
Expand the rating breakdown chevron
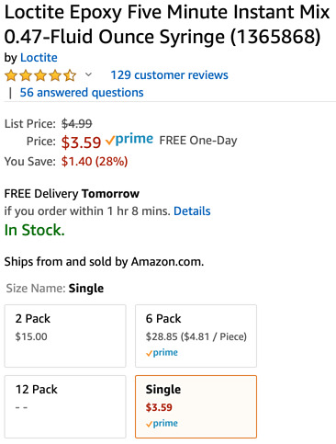(x=88, y=74)
